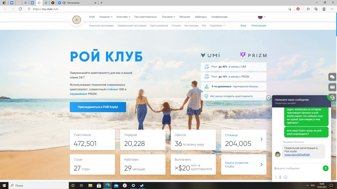337x189 pixels.
Task: Open the Collections icon in toolbar
Action: tap(316, 9)
